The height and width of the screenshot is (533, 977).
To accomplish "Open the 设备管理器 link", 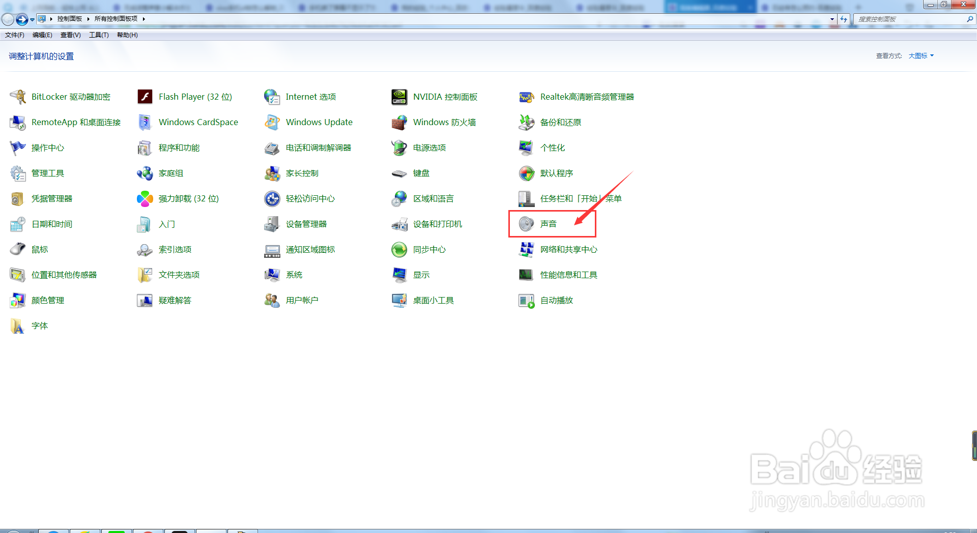I will 306,224.
